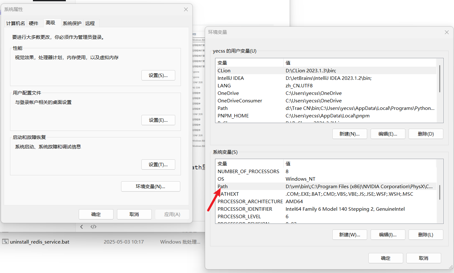Create a system variable with 新建(W)...

pos(350,235)
